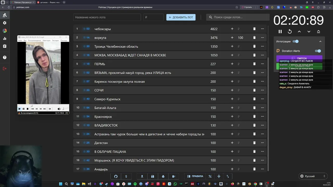The width and height of the screenshot is (333, 187).
Task: Click the plus button on the ПЕРМЬ row
Action: (232, 64)
